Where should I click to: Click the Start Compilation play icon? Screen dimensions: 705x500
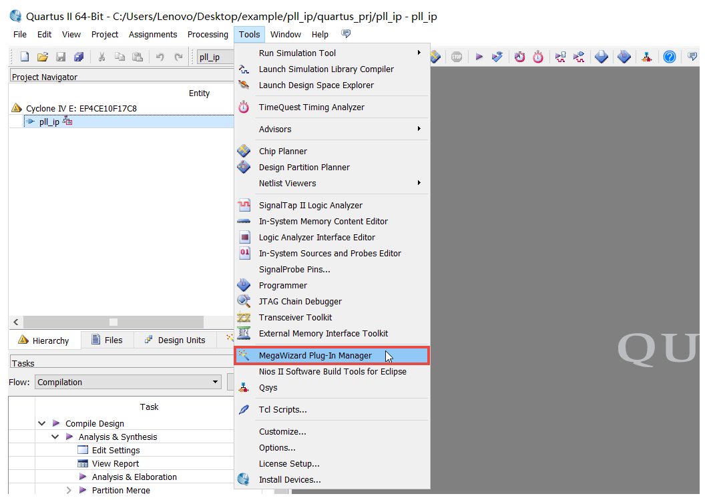pyautogui.click(x=479, y=57)
